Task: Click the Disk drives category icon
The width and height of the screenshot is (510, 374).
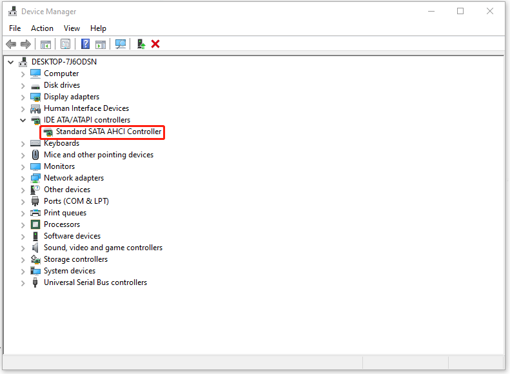Action: (x=35, y=86)
